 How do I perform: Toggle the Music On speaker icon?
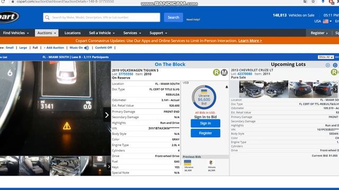(86, 48)
